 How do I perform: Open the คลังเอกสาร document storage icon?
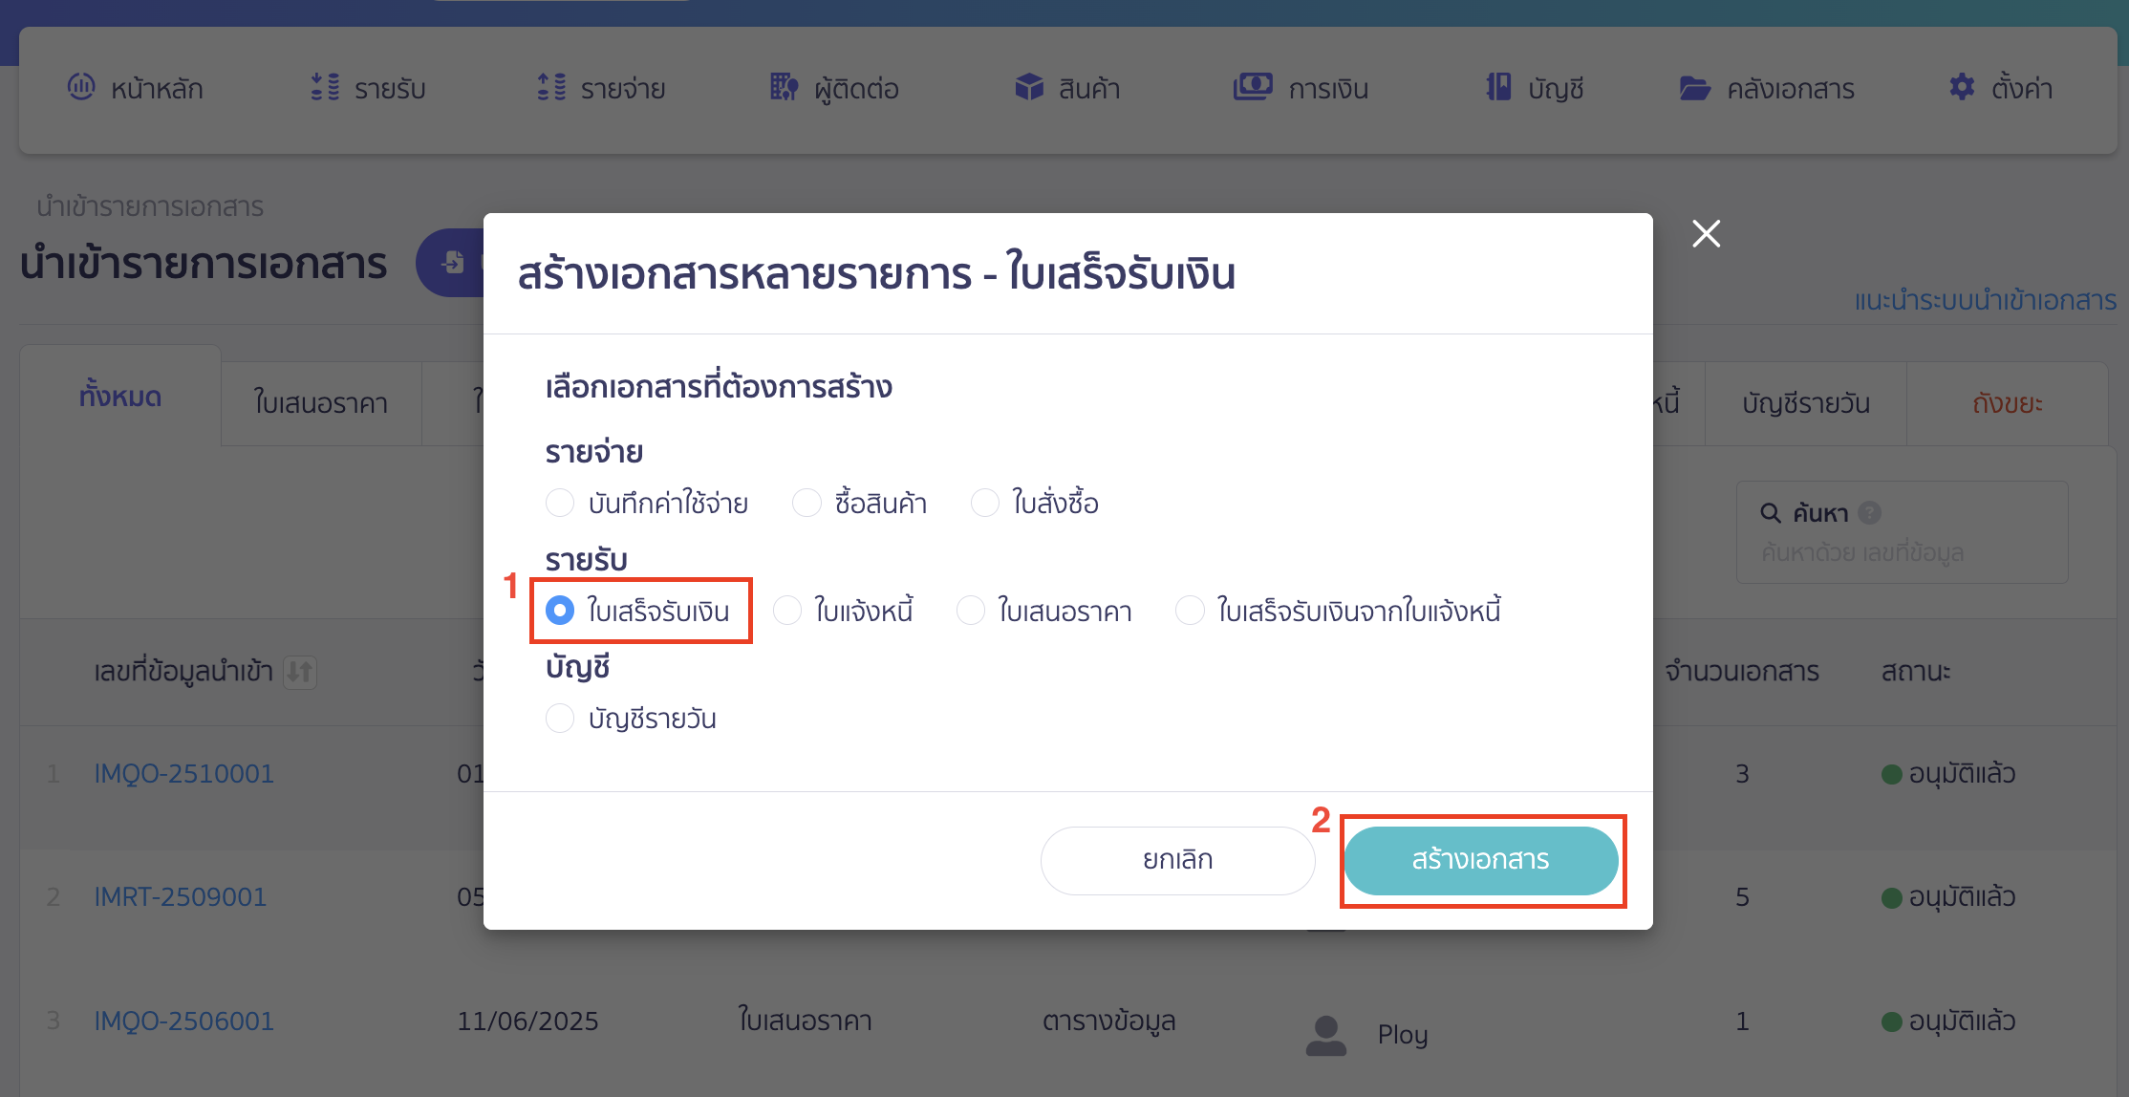click(x=1695, y=87)
